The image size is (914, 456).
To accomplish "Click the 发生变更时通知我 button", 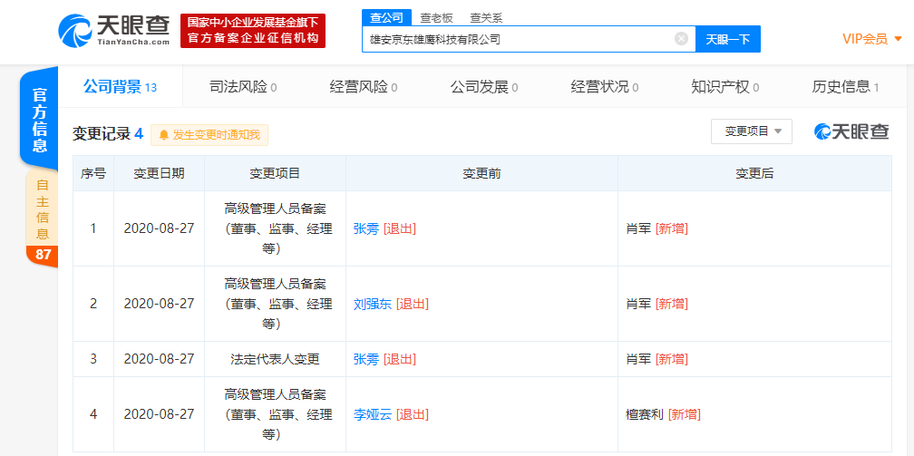I will pos(209,135).
